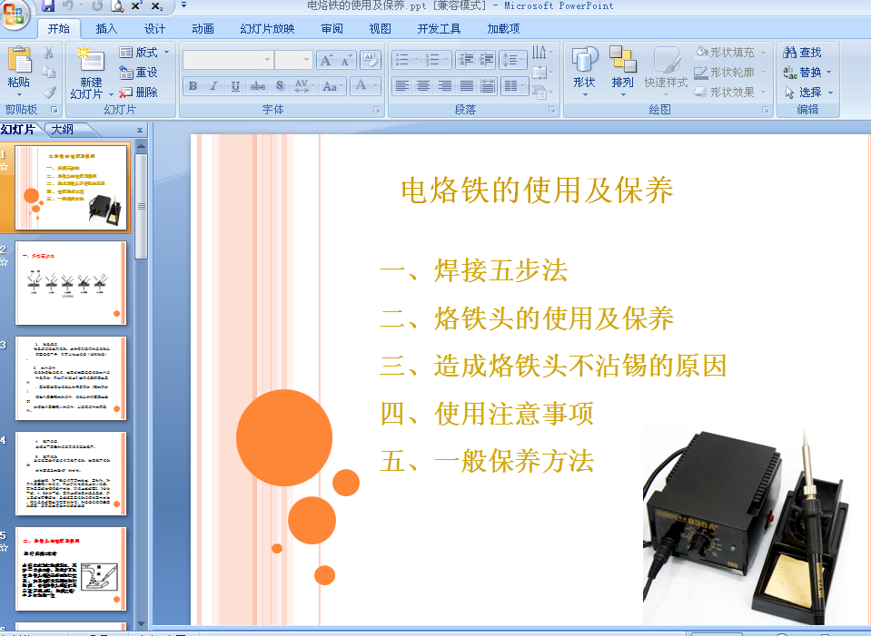
Task: Switch to 设计 ribbon tab
Action: click(154, 29)
